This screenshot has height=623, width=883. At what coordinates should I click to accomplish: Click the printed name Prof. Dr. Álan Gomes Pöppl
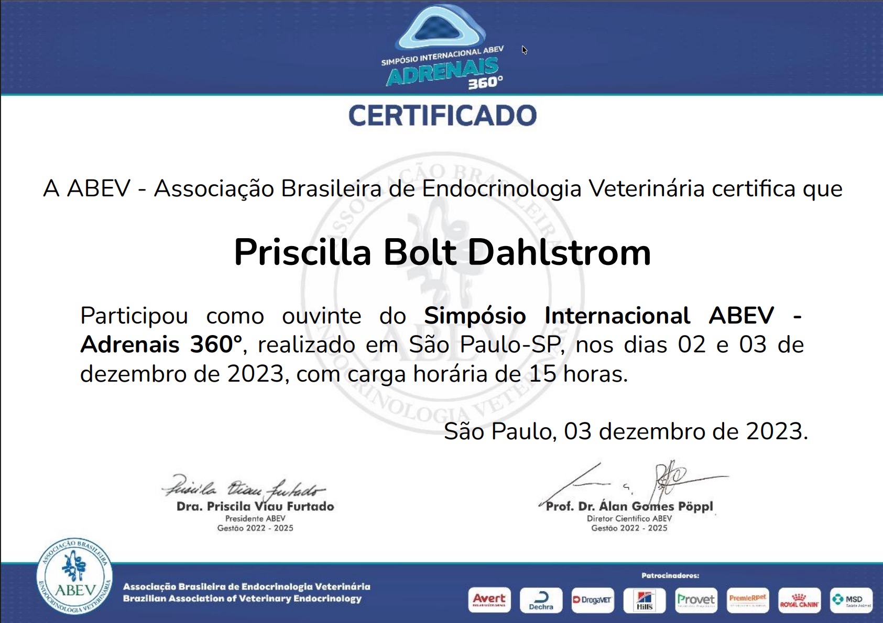coord(629,506)
